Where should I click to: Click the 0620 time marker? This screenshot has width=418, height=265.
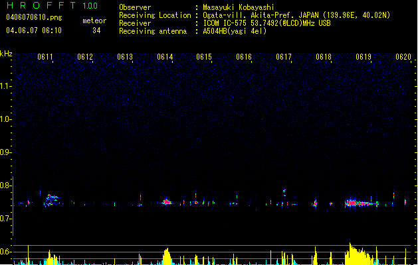coord(403,57)
